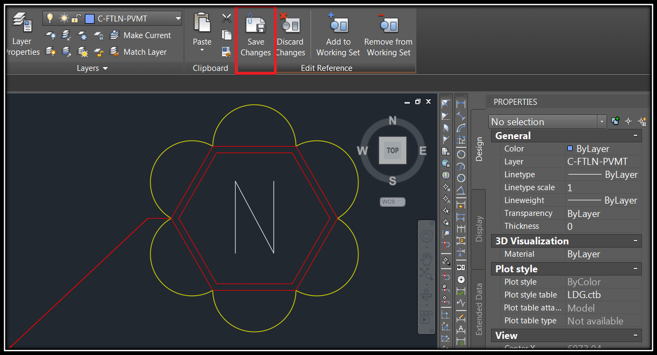Image resolution: width=657 pixels, height=355 pixels.
Task: Open Layer Properties manager
Action: pos(23,33)
